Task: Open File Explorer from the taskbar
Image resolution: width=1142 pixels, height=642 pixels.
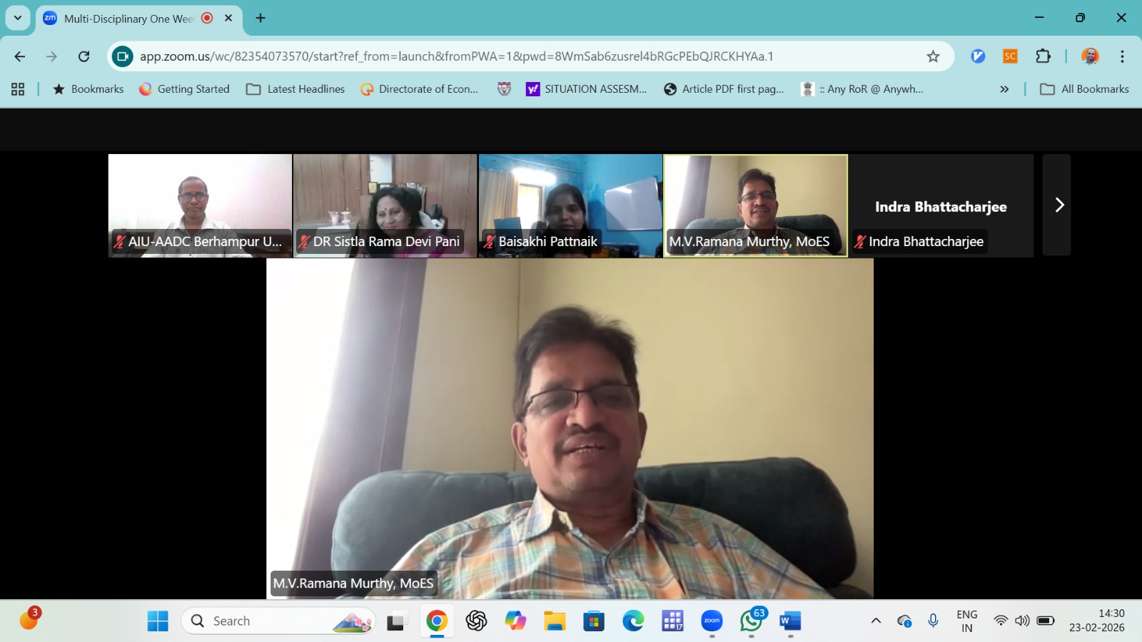Action: pyautogui.click(x=555, y=621)
